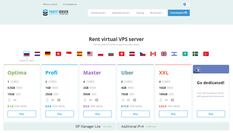Click the 16GB RAM spec in XXL

pyautogui.click(x=166, y=88)
